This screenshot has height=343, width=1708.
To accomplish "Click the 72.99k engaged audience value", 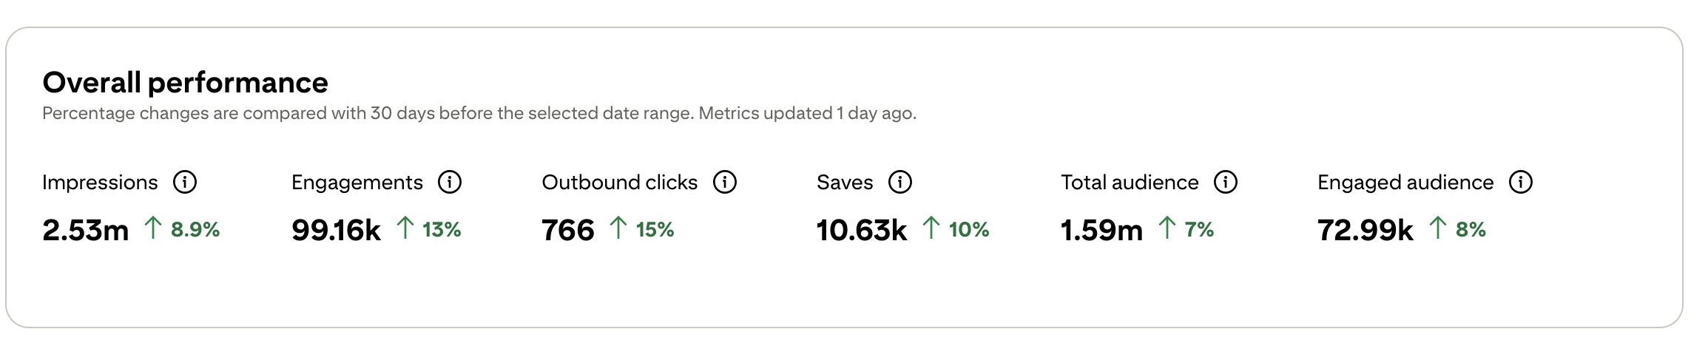I will pos(1366,231).
